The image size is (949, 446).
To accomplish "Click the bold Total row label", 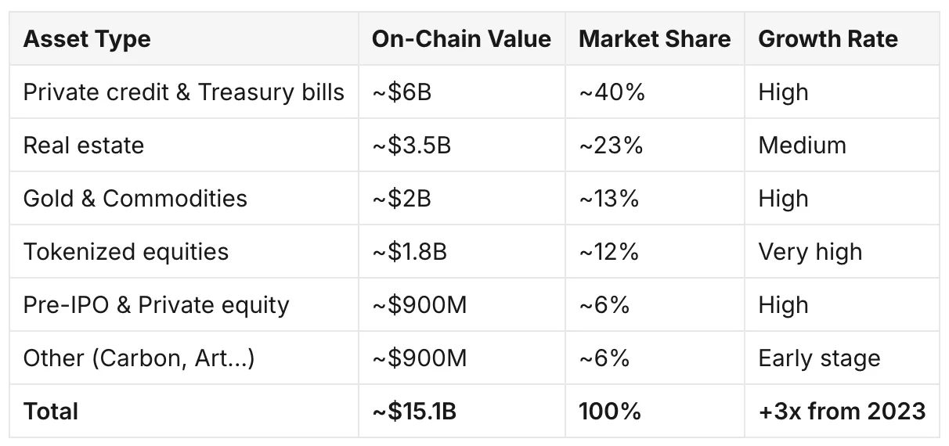I will pos(51,412).
